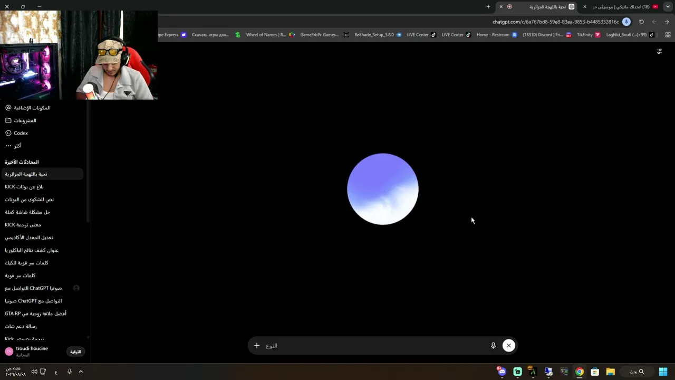Viewport: 675px width, 380px height.
Task: Click the browser reload button
Action: (x=641, y=22)
